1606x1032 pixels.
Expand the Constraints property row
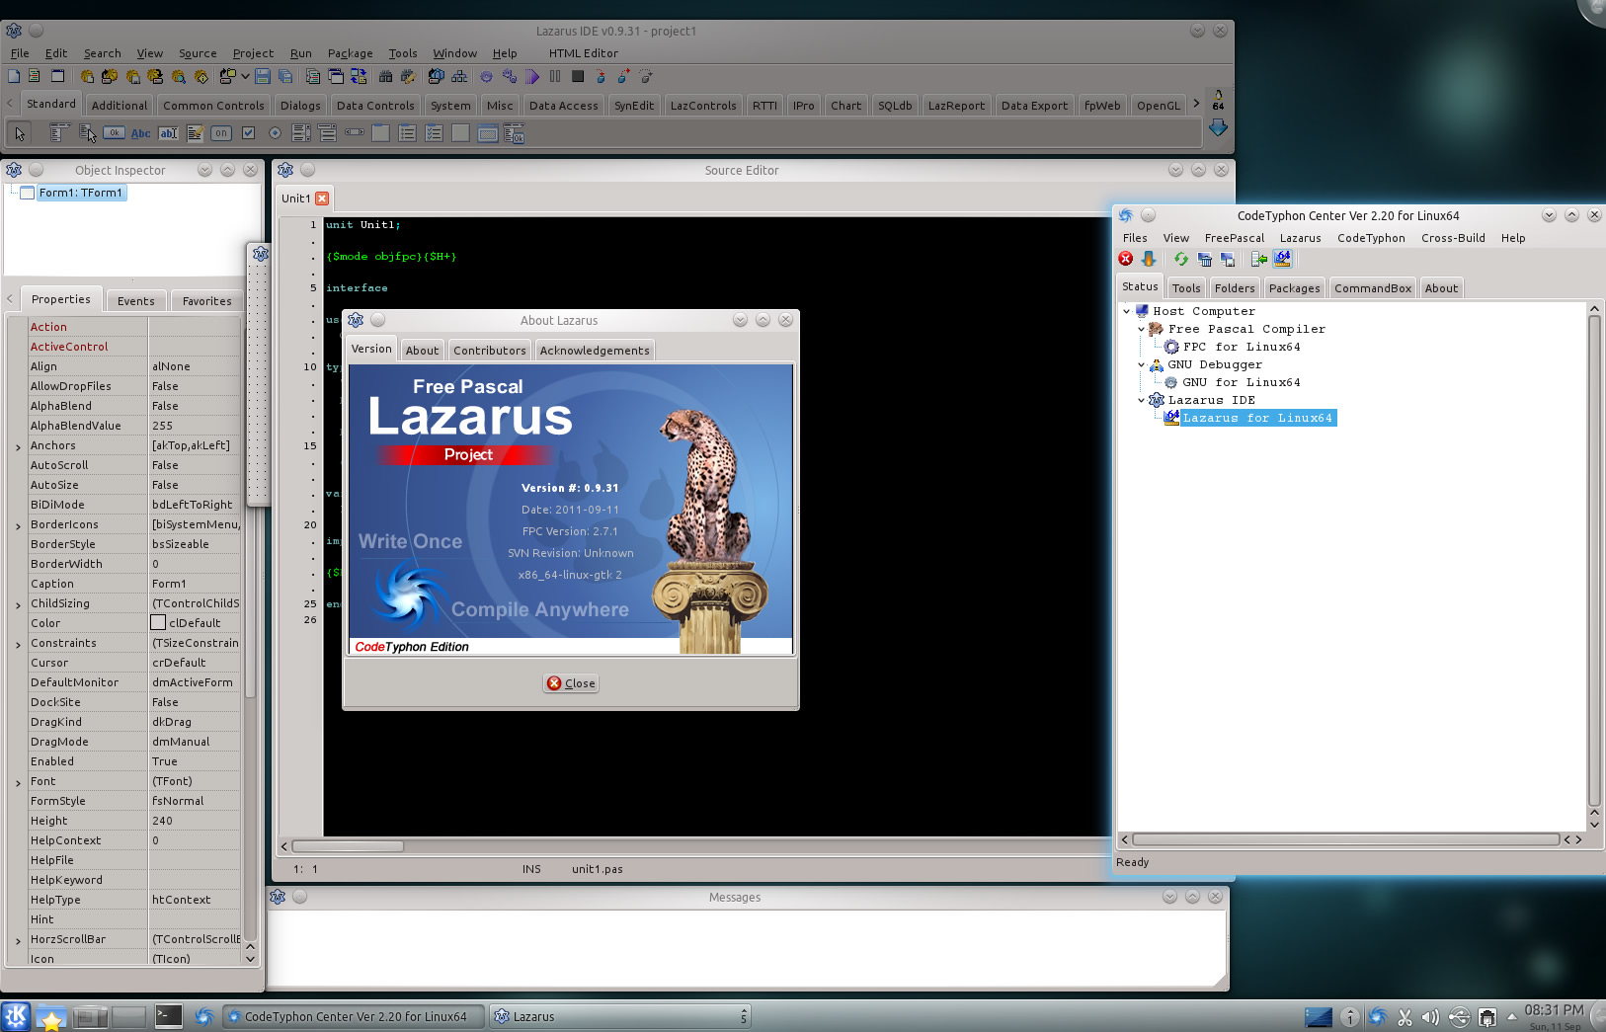coord(18,645)
